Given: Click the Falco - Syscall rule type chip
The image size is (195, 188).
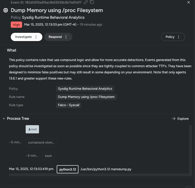Looking at the screenshot, I should (69, 105).
